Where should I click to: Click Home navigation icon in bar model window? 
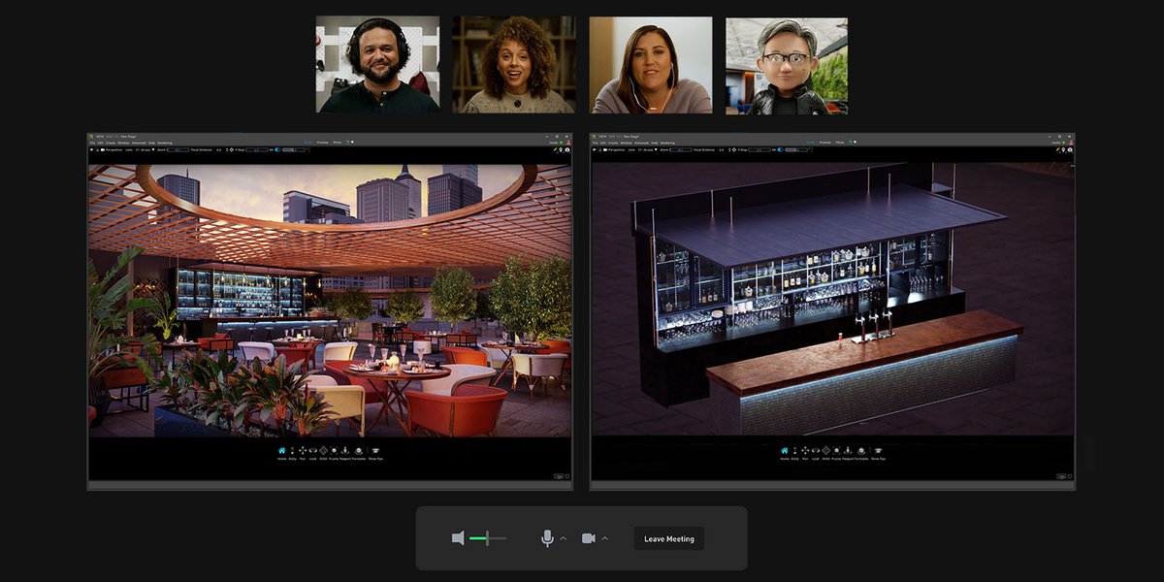click(785, 452)
